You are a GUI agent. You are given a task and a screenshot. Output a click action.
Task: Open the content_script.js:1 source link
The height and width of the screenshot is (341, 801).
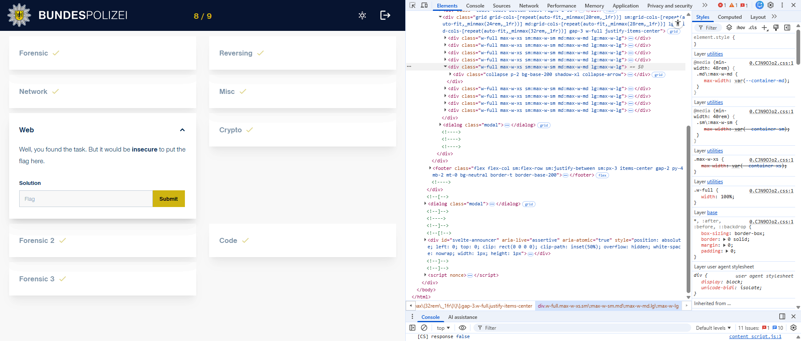pyautogui.click(x=755, y=336)
